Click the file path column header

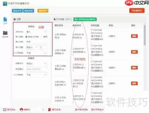tap(95, 25)
